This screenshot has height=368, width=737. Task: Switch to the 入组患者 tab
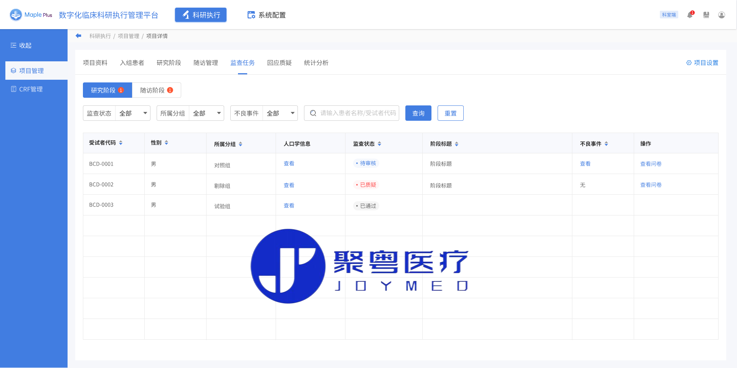tap(132, 62)
